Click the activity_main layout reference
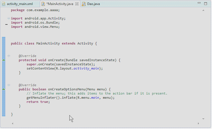 tap(86, 68)
